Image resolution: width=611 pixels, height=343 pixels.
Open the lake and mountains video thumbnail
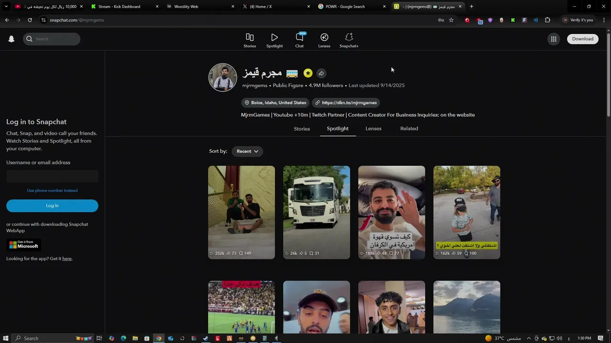[x=467, y=307]
